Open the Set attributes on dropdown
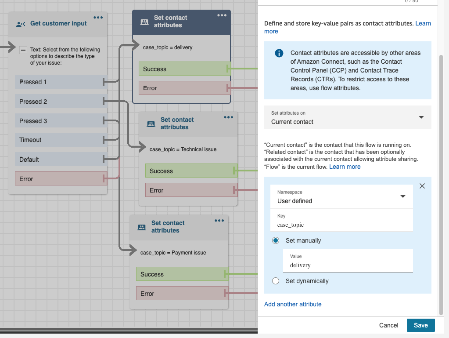This screenshot has width=449, height=338. click(x=348, y=117)
